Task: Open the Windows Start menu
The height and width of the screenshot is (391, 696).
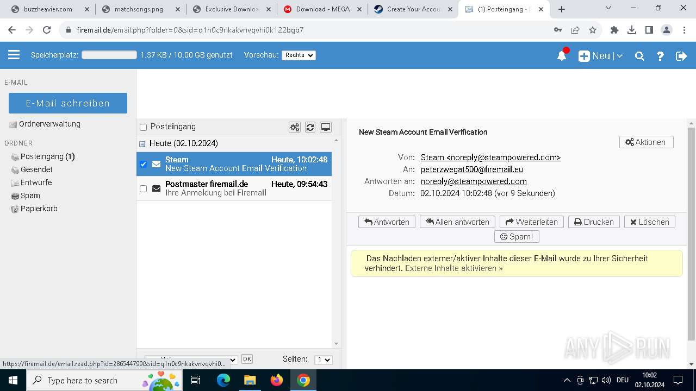Action: click(x=13, y=380)
